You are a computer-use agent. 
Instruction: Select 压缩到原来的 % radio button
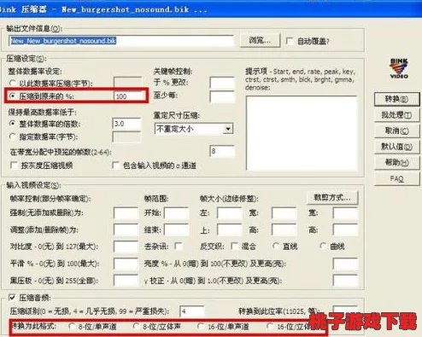tap(13, 96)
